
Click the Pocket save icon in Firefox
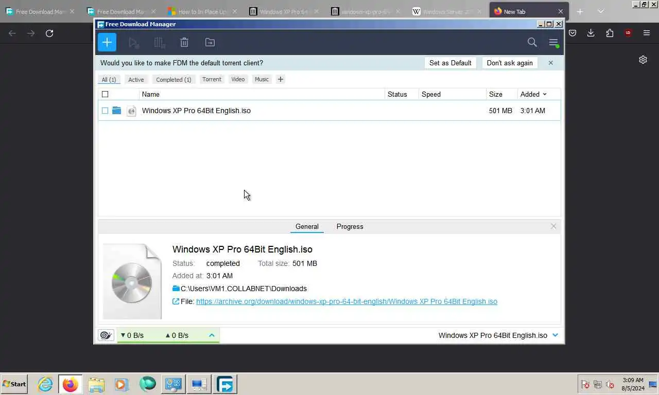(x=573, y=33)
